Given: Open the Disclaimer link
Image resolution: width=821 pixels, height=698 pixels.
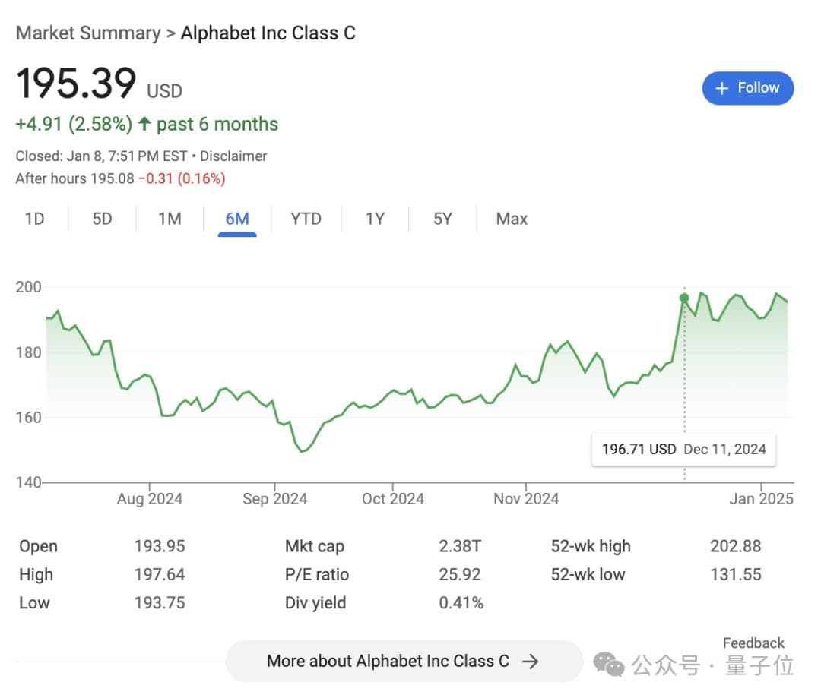Looking at the screenshot, I should coord(233,156).
